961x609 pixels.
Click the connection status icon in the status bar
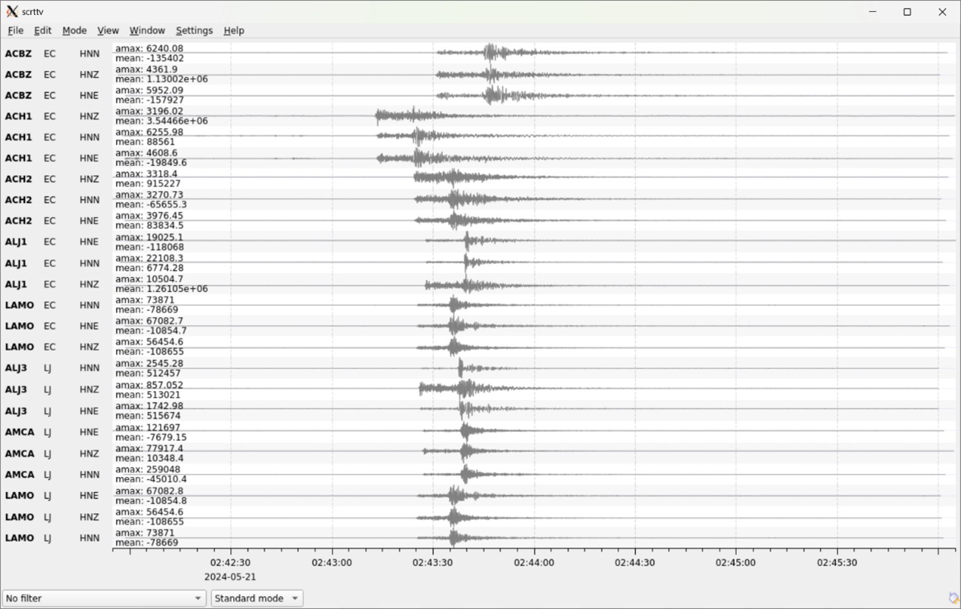pos(954,598)
